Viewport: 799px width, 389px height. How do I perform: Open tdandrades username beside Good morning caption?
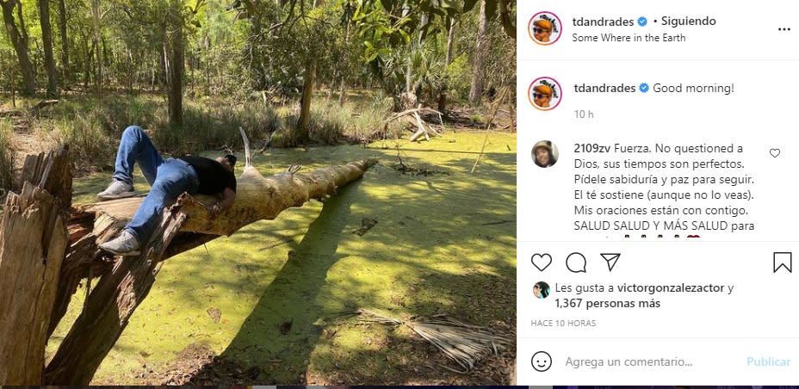[604, 88]
